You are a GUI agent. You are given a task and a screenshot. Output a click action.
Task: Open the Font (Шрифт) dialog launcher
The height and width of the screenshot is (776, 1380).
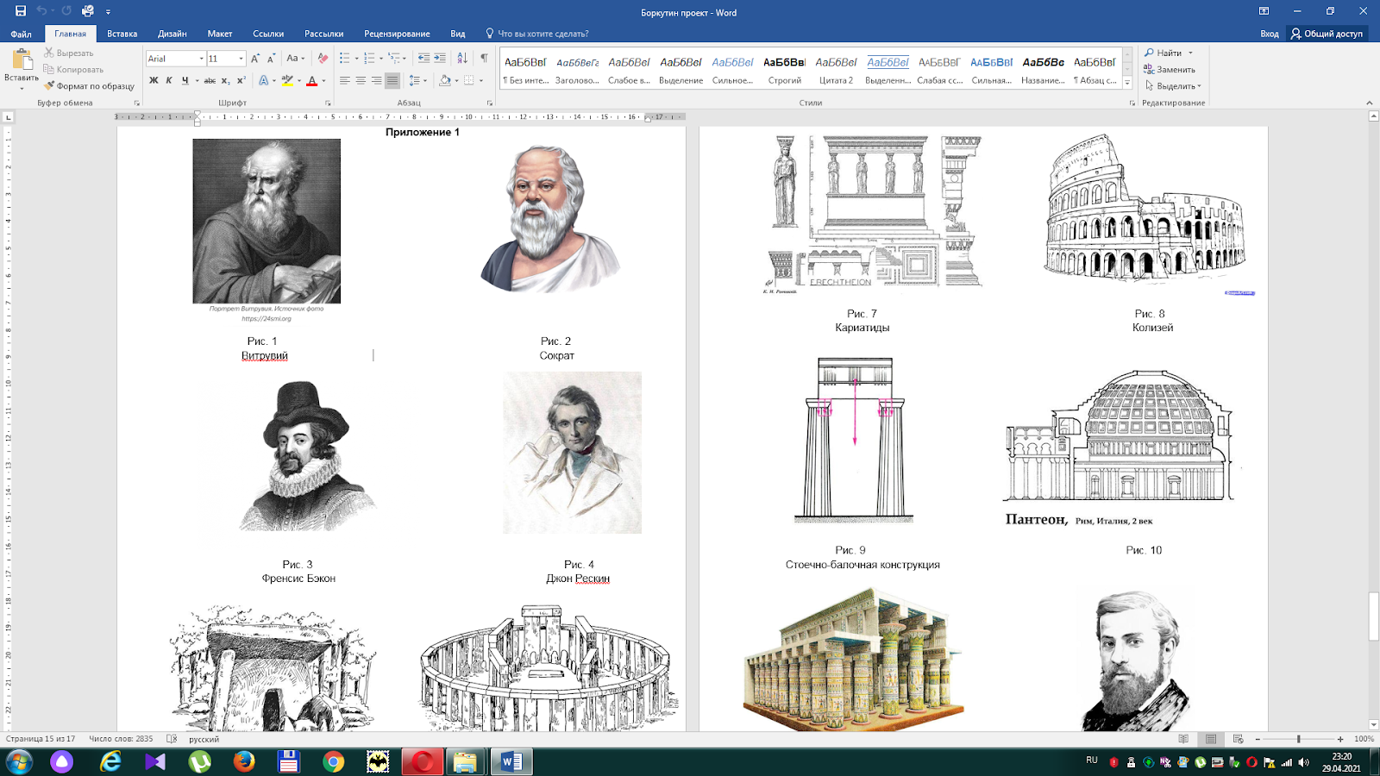328,103
